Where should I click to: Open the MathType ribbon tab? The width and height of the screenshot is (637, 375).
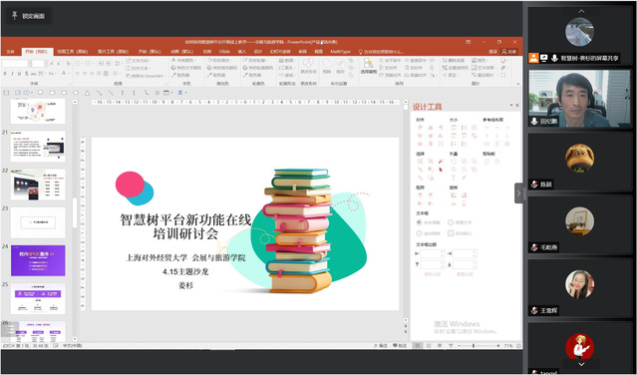pyautogui.click(x=340, y=52)
